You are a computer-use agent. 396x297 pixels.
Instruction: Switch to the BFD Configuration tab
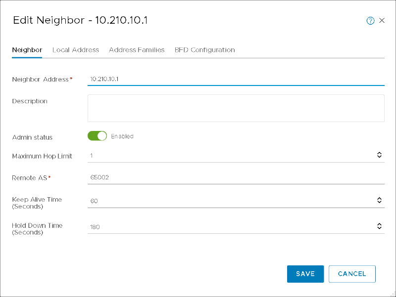(x=204, y=50)
